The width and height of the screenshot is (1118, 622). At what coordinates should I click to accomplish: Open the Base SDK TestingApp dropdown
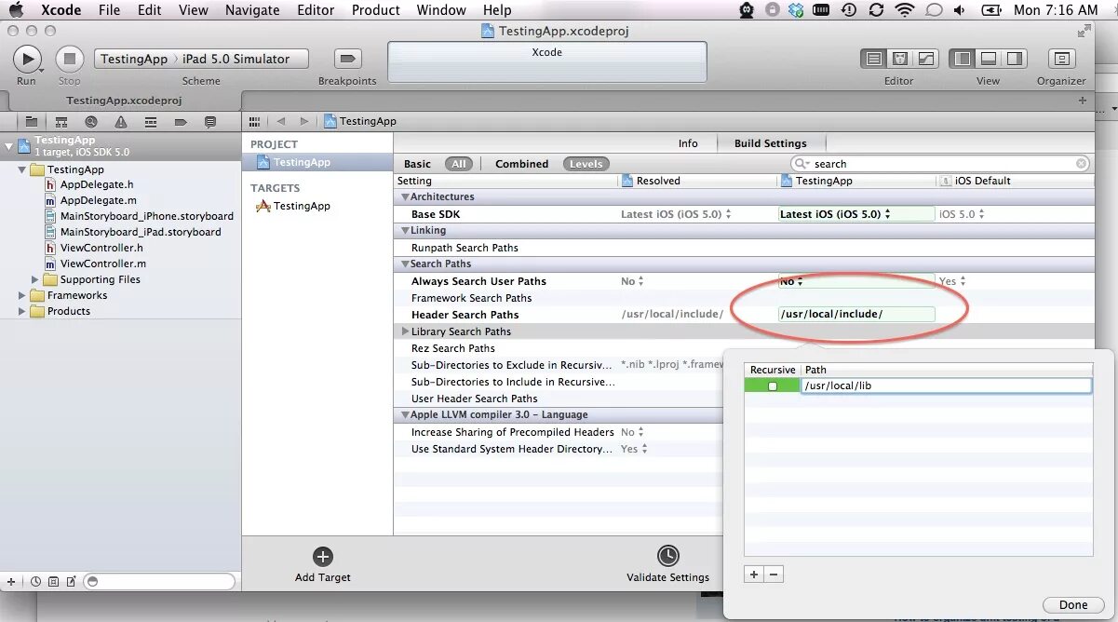pyautogui.click(x=855, y=214)
